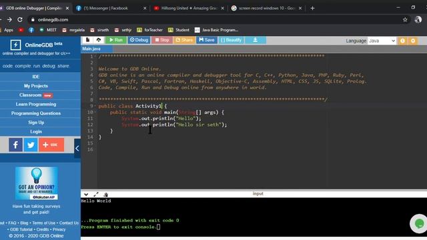Expand console to fullscreen with the arrows icon

pos(96,194)
